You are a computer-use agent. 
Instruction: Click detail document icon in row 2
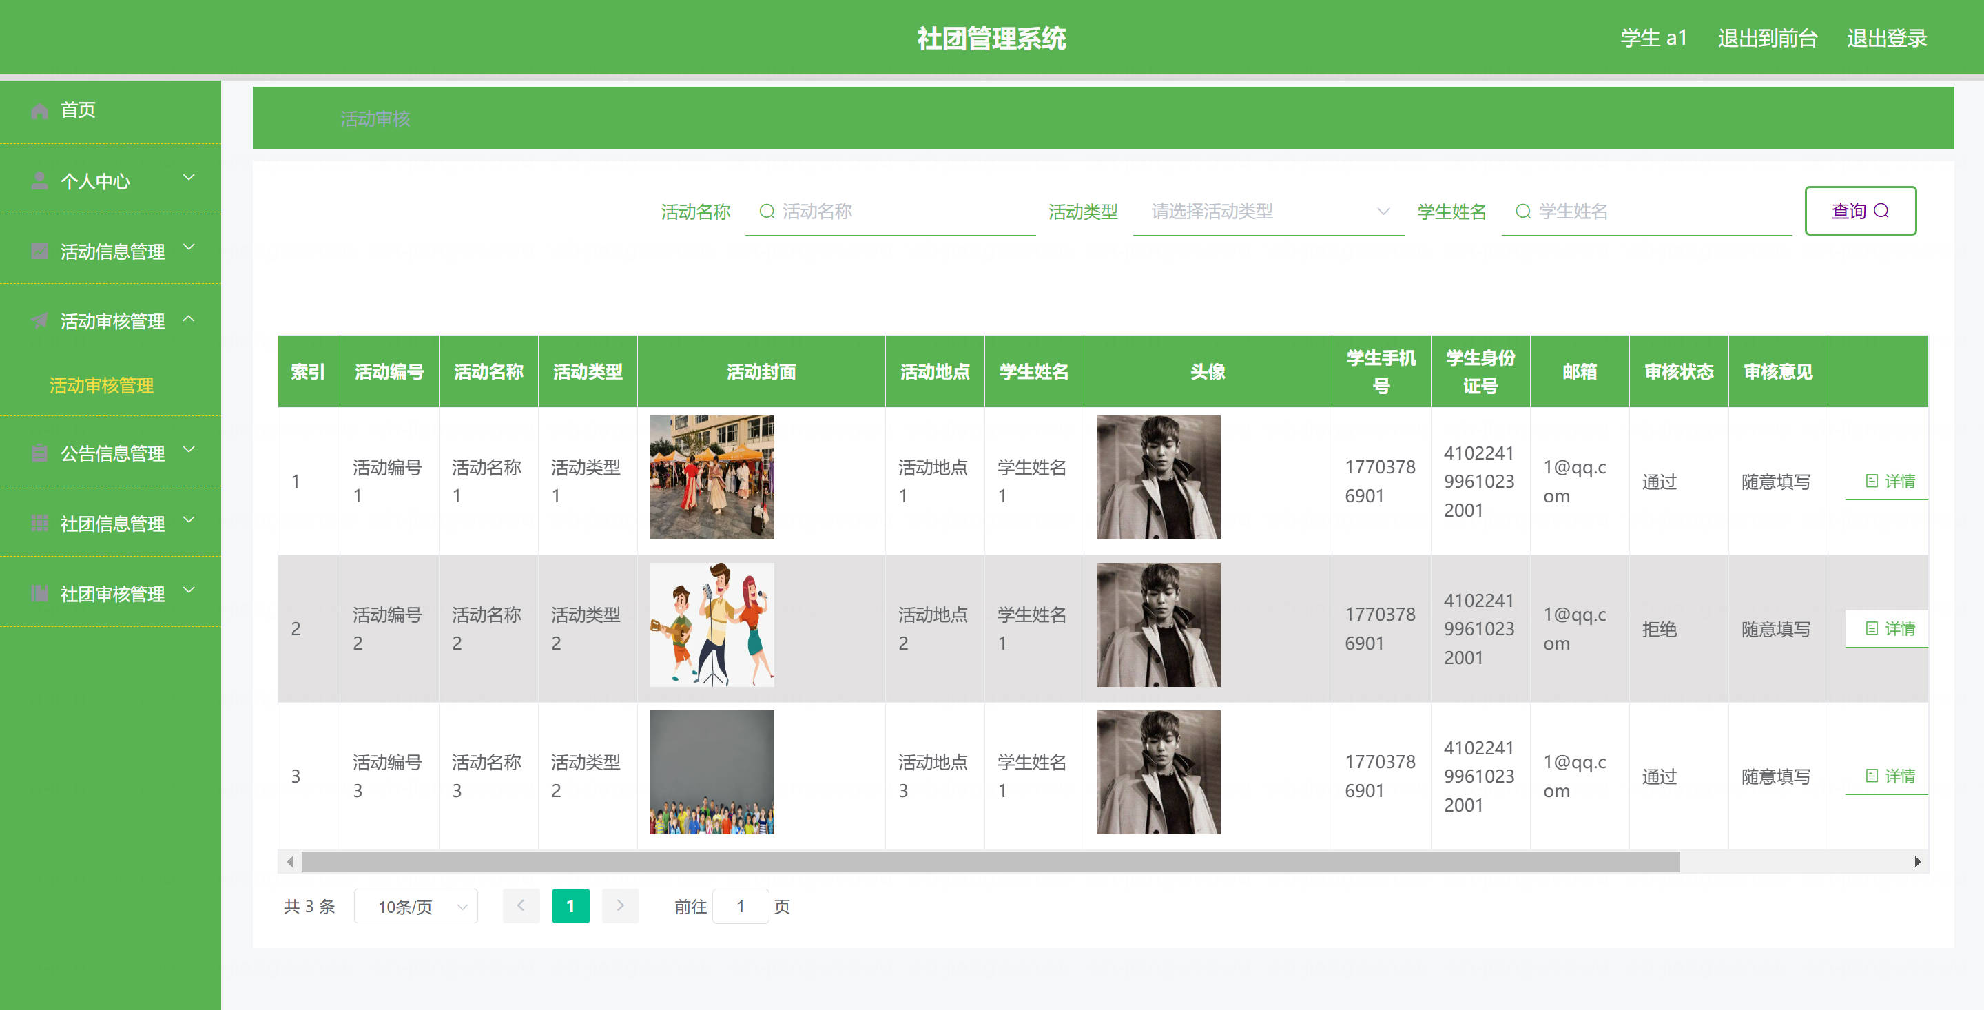(1872, 628)
